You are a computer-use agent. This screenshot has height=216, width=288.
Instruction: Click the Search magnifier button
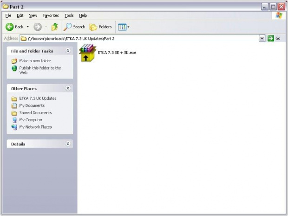coord(74,27)
